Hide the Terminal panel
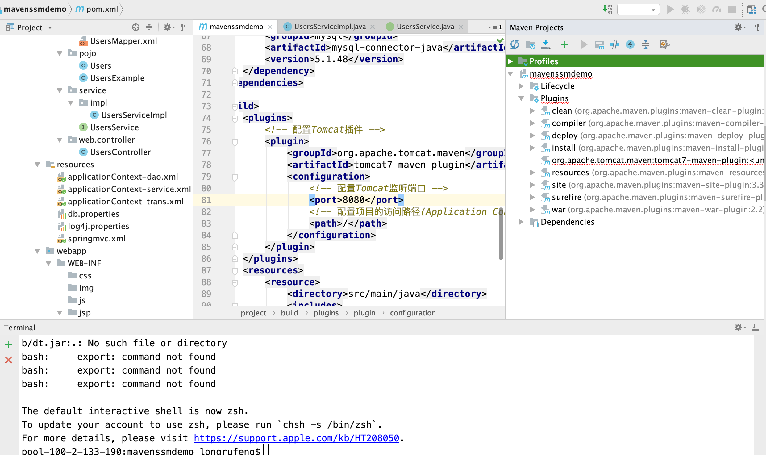766x455 pixels. pos(755,327)
